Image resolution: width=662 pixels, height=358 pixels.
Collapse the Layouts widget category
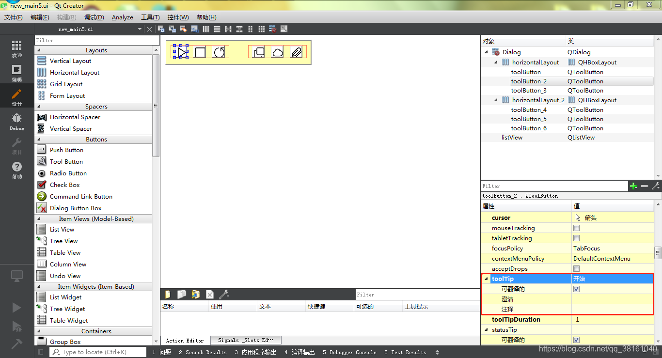pyautogui.click(x=39, y=50)
